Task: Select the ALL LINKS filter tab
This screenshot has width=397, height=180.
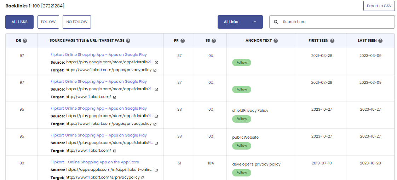Action: [x=19, y=22]
